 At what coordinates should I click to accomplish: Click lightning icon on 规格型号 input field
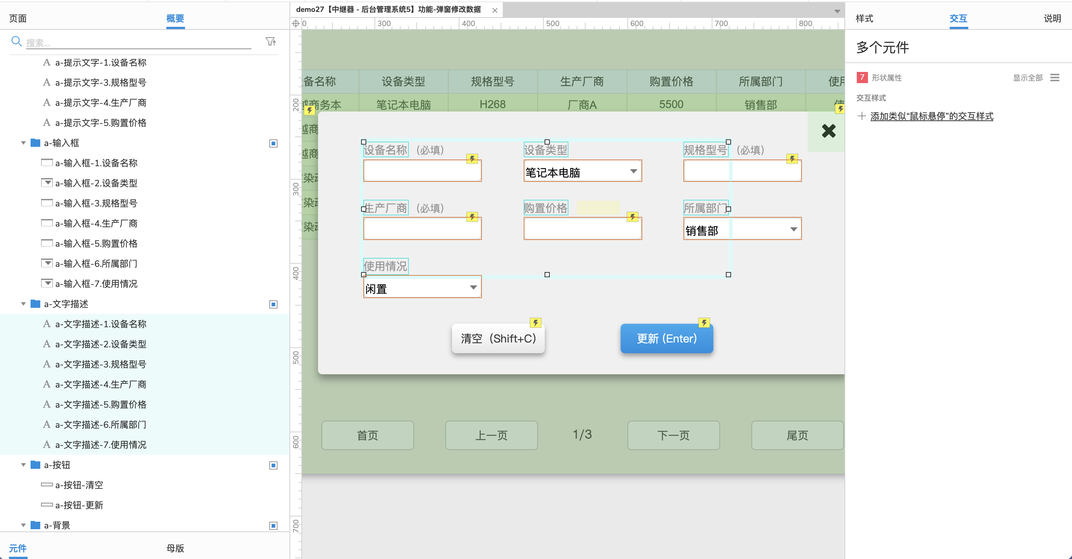pyautogui.click(x=792, y=158)
